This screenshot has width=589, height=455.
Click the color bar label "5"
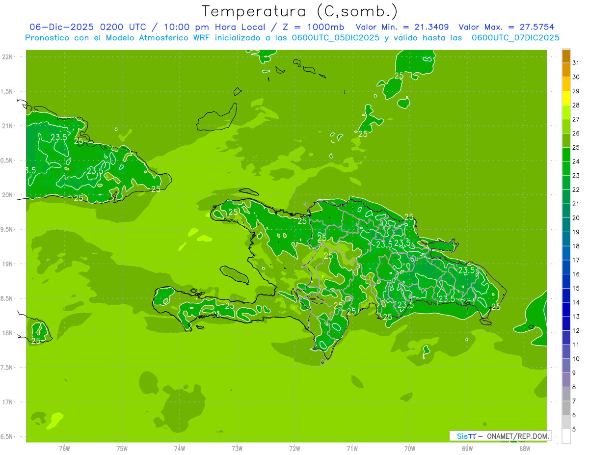point(575,429)
